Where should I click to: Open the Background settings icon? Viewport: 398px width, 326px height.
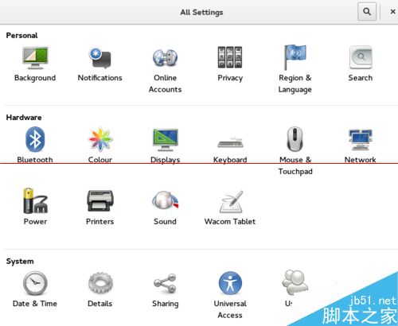point(35,58)
